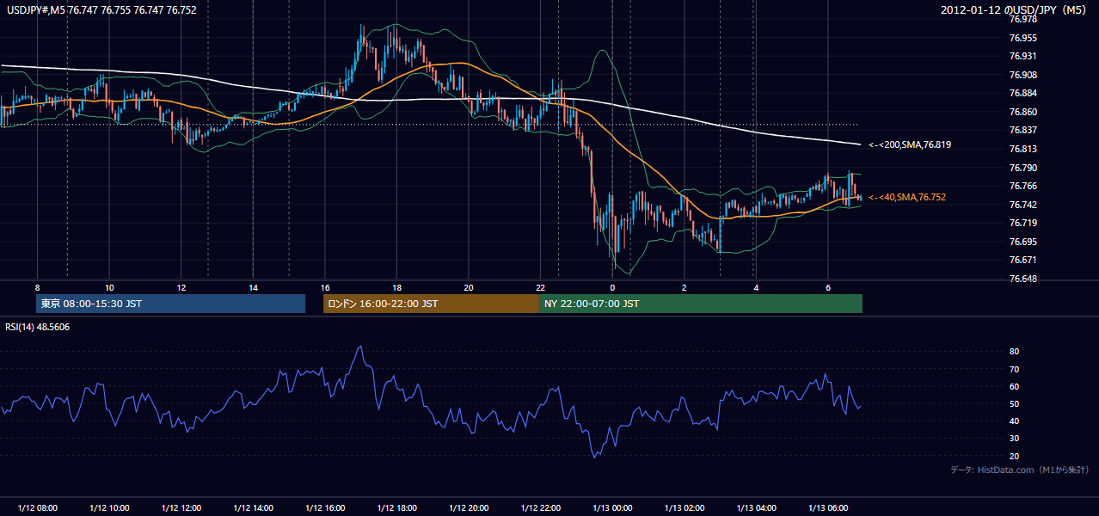Viewport: 1099px width, 516px height.
Task: Click the 1/12 18:00 time axis label
Action: (x=396, y=507)
